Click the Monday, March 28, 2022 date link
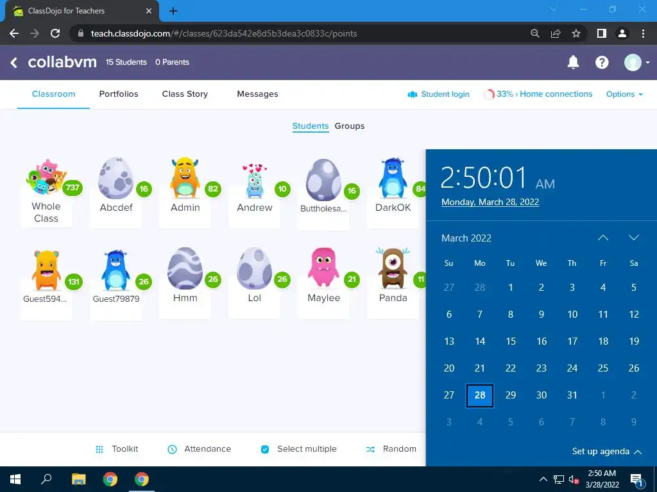Viewport: 657px width, 492px height. tap(490, 202)
